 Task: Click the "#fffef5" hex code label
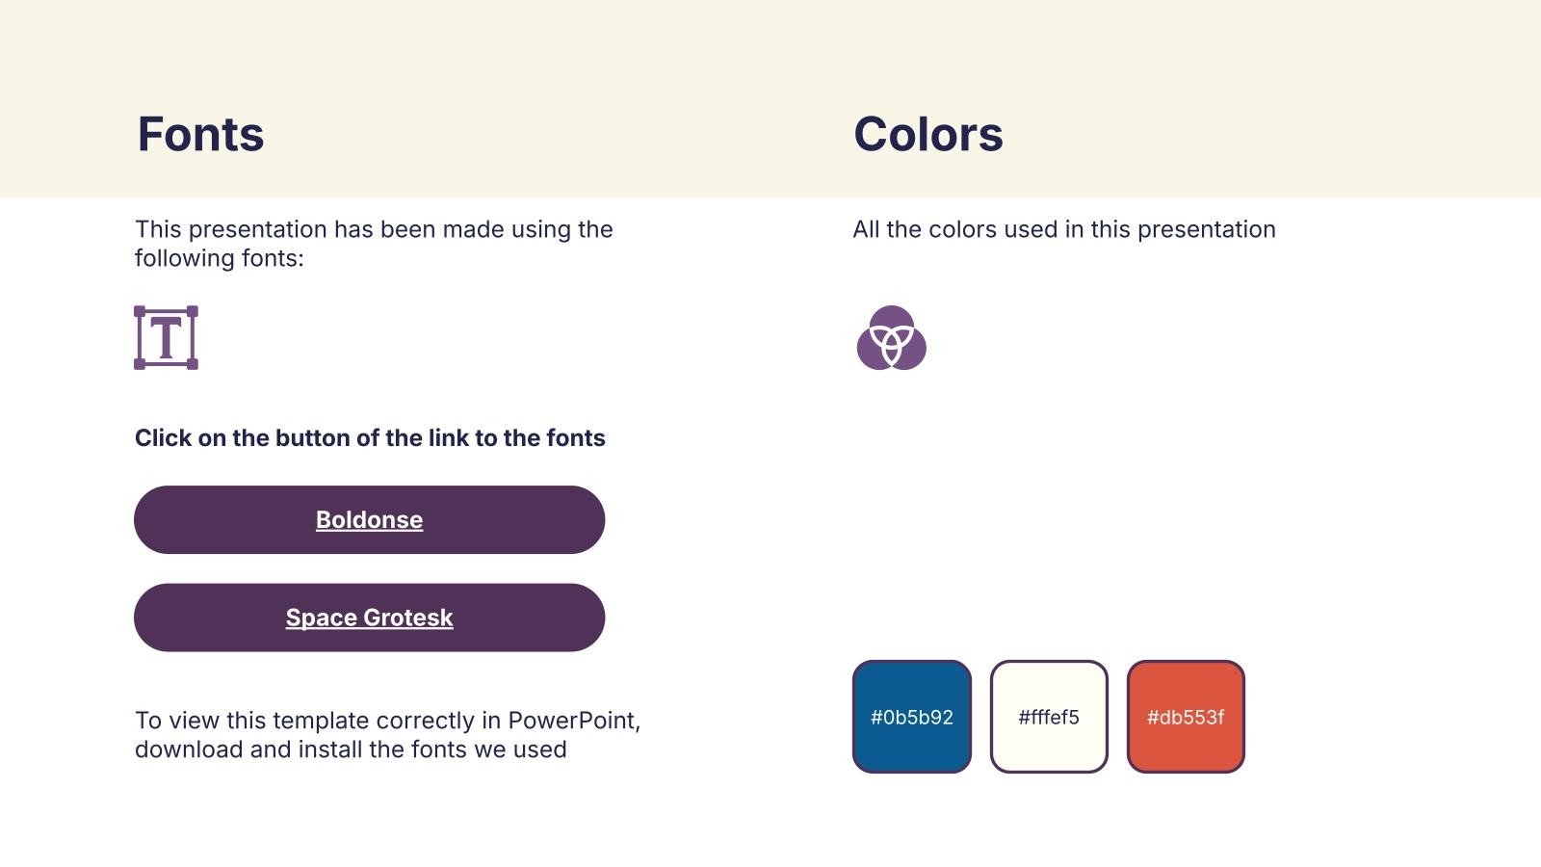click(1049, 718)
